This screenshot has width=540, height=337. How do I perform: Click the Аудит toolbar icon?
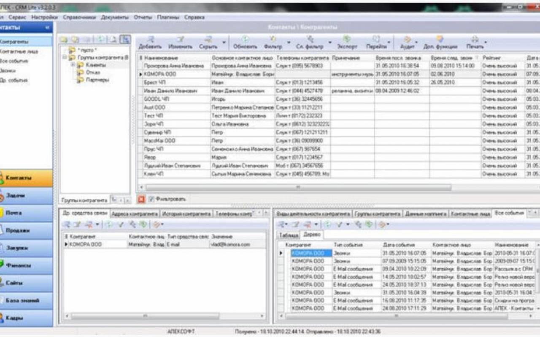pos(407,39)
